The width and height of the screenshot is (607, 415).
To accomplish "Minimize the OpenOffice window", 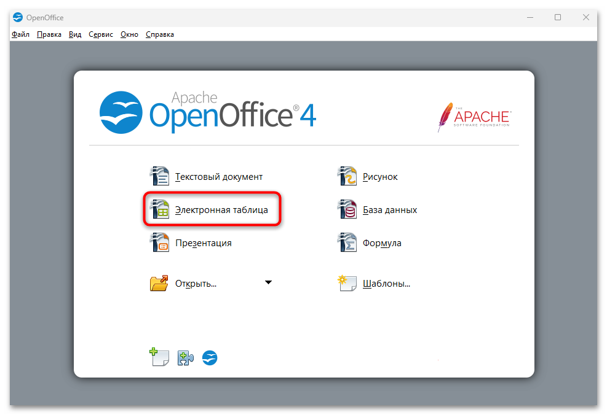I will (x=530, y=17).
